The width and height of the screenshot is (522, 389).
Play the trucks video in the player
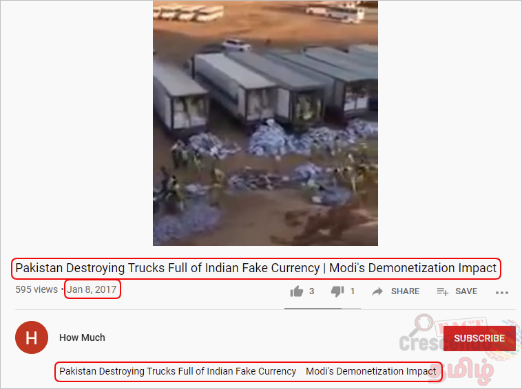(265, 123)
